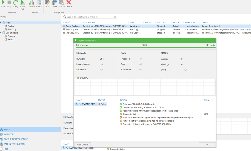Click Agent Backup Job 1 title icon
The image size is (251, 151).
point(76,41)
